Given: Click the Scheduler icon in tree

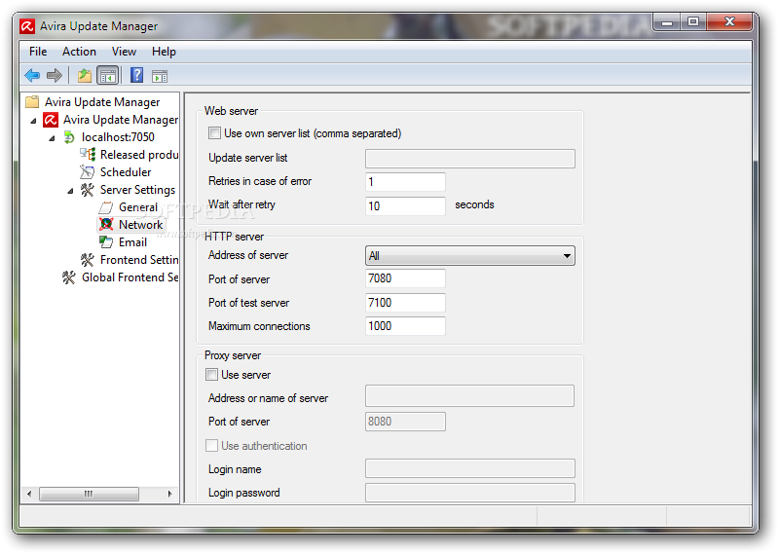Looking at the screenshot, I should pos(87,172).
